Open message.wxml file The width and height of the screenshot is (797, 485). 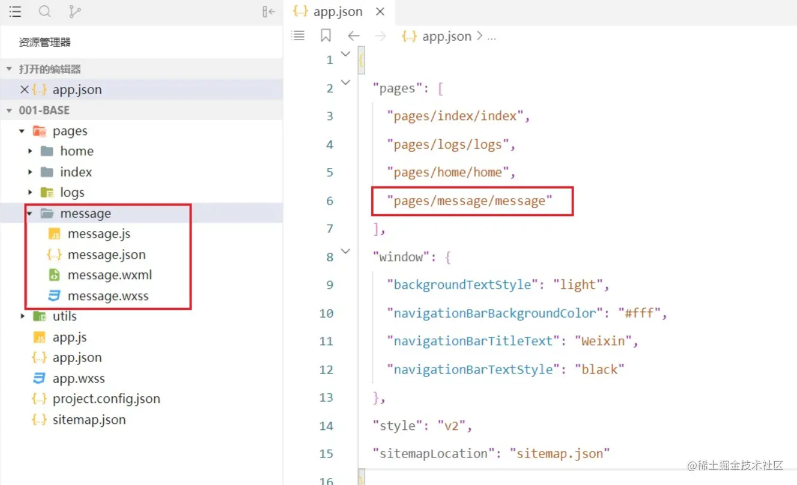109,276
